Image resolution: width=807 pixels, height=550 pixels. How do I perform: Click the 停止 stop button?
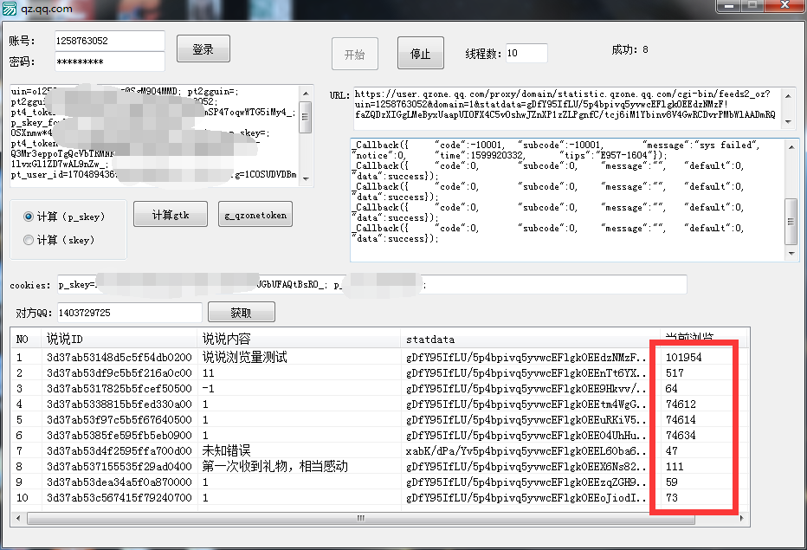tap(421, 53)
